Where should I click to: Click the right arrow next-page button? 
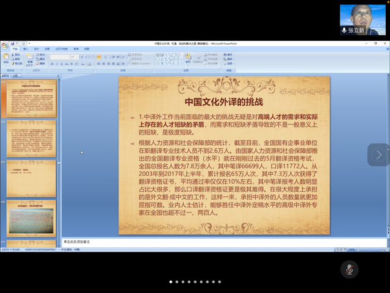pyautogui.click(x=378, y=155)
